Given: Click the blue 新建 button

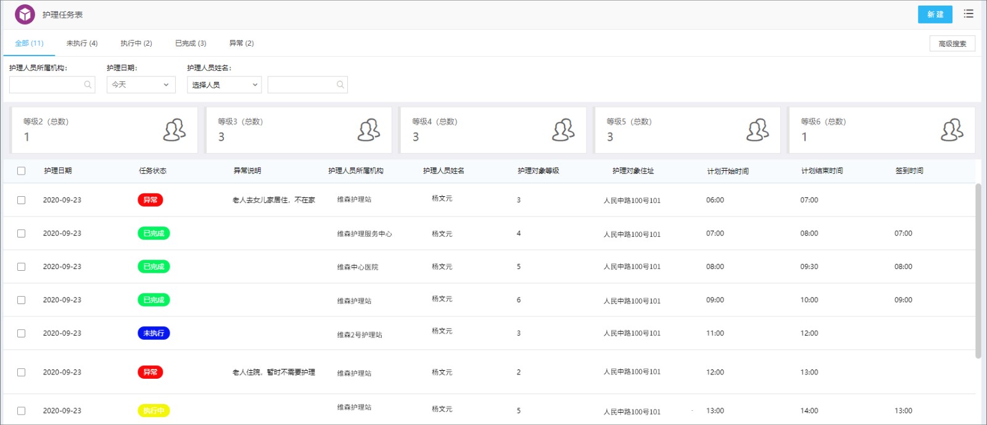Looking at the screenshot, I should click(x=935, y=14).
